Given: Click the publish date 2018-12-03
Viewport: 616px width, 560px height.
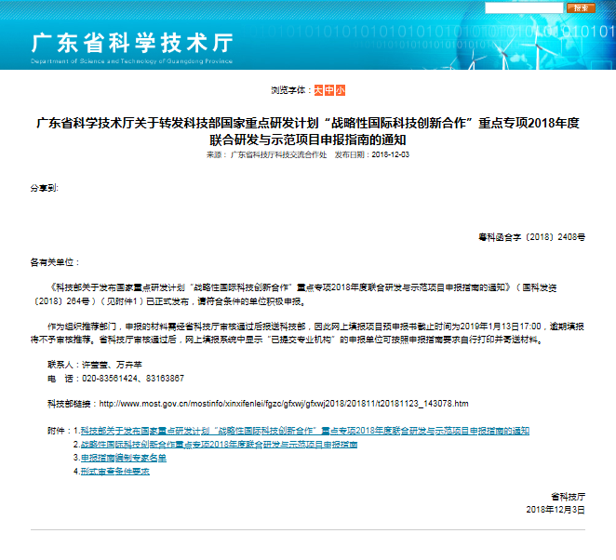Looking at the screenshot, I should tap(391, 154).
